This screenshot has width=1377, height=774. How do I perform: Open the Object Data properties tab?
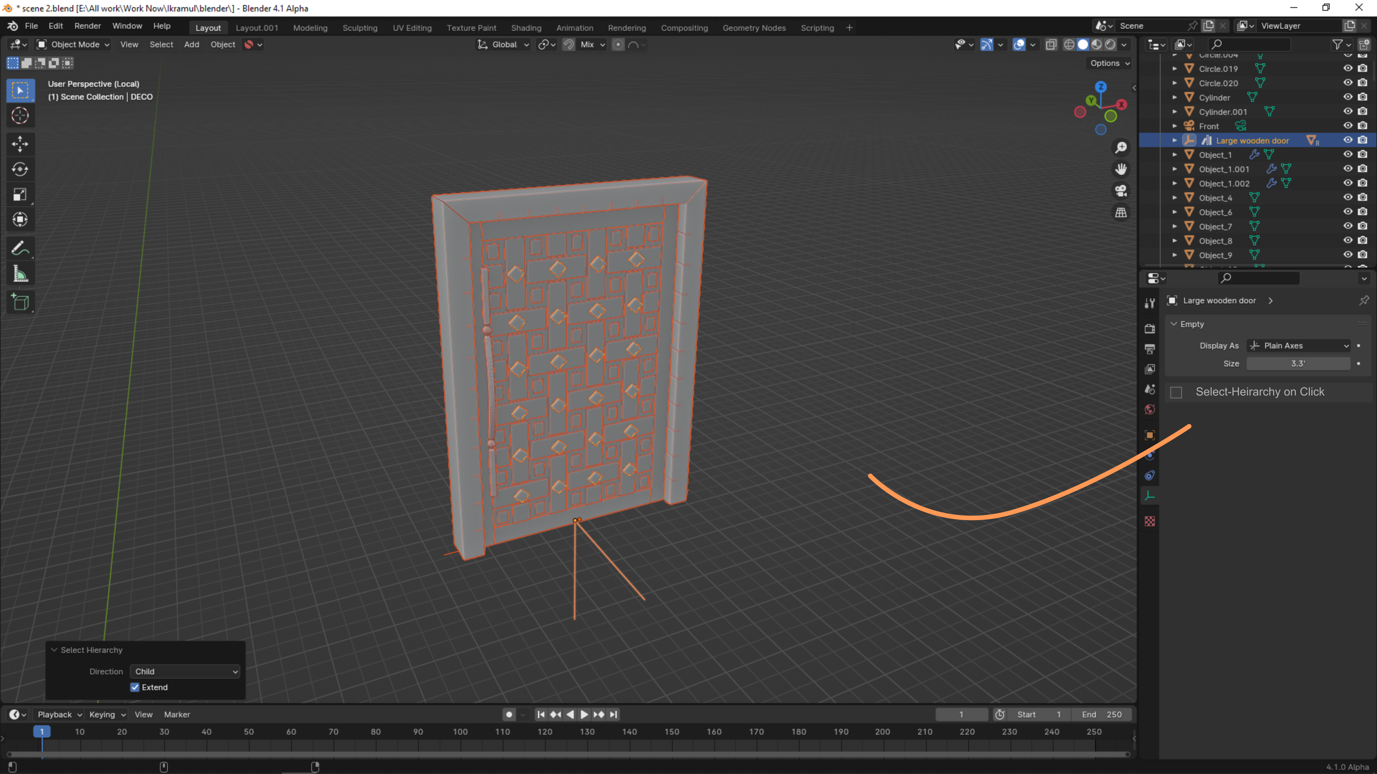coord(1150,496)
